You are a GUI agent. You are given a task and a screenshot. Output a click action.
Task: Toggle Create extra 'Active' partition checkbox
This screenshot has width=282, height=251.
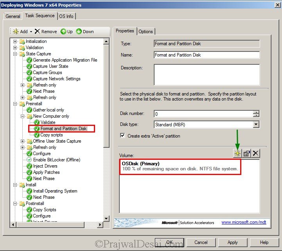click(x=122, y=136)
